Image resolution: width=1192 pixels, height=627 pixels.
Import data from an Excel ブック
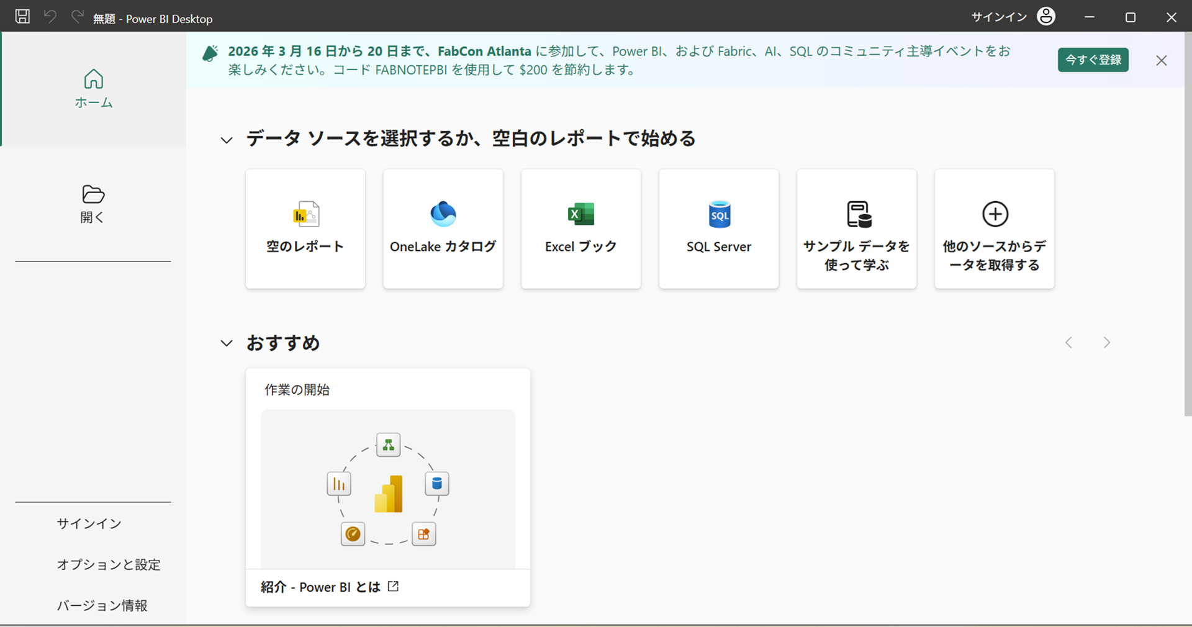coord(580,228)
